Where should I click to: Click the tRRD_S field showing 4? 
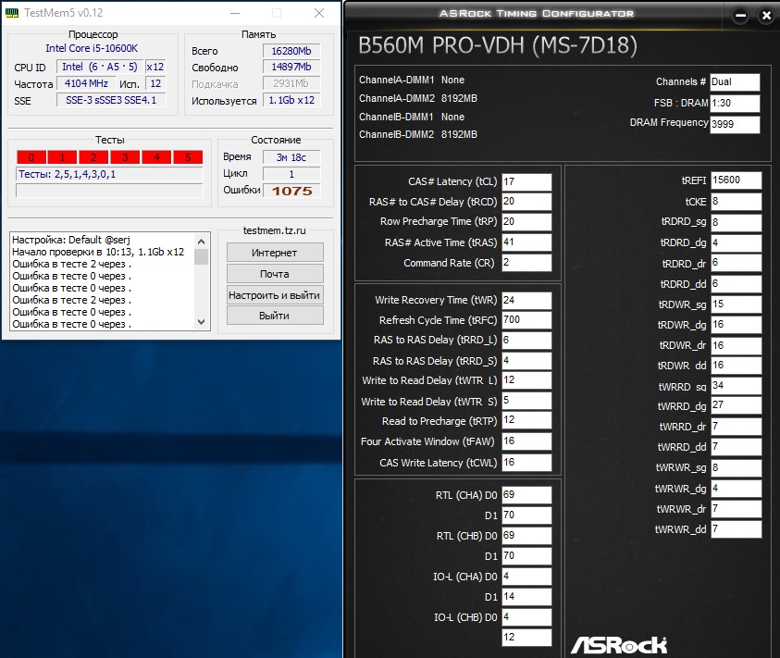526,360
